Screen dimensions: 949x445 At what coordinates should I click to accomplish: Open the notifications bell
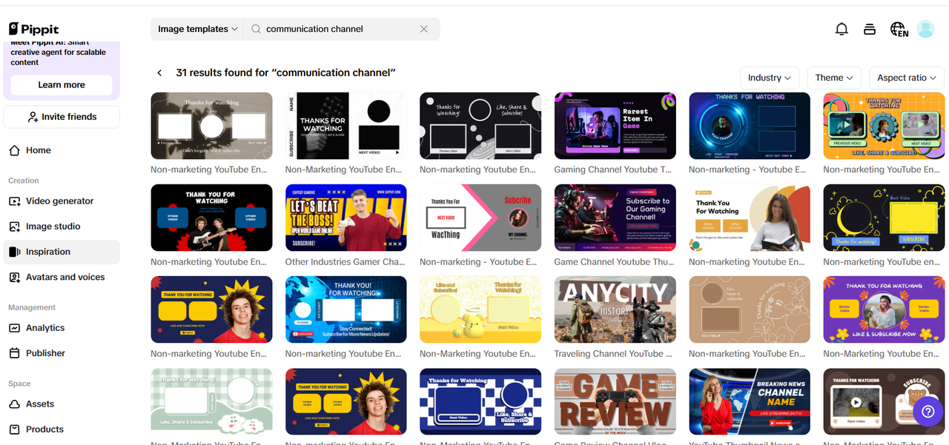[x=841, y=29]
